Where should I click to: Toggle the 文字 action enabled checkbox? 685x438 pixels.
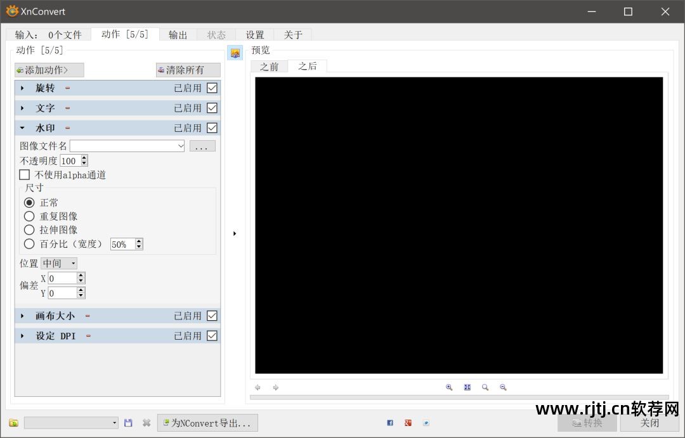click(212, 108)
